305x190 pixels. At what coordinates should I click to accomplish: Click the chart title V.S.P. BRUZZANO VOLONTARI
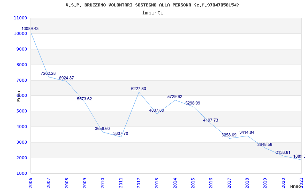tap(152, 5)
